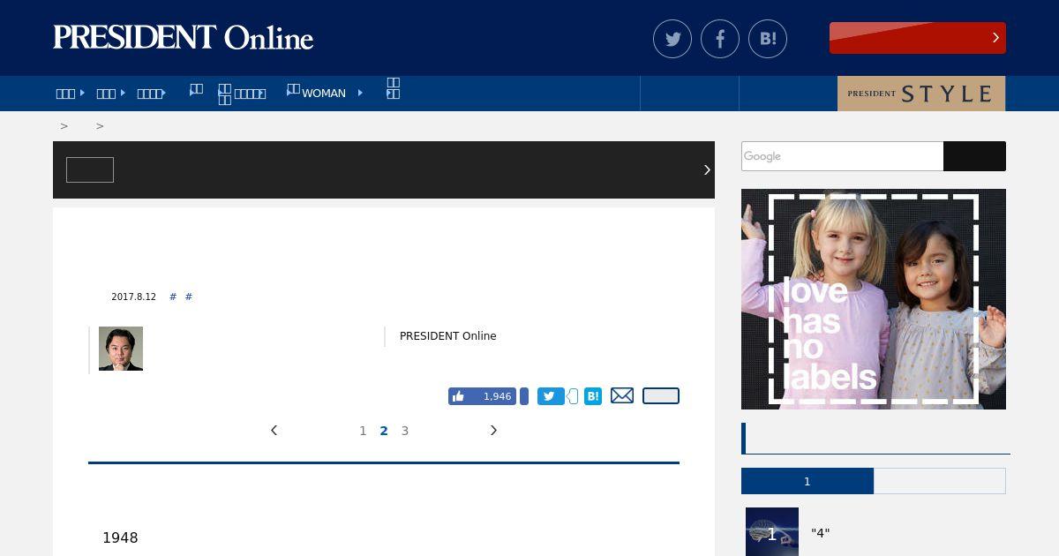This screenshot has height=556, width=1059.
Task: Bookmark the article with small B! icon
Action: 593,396
